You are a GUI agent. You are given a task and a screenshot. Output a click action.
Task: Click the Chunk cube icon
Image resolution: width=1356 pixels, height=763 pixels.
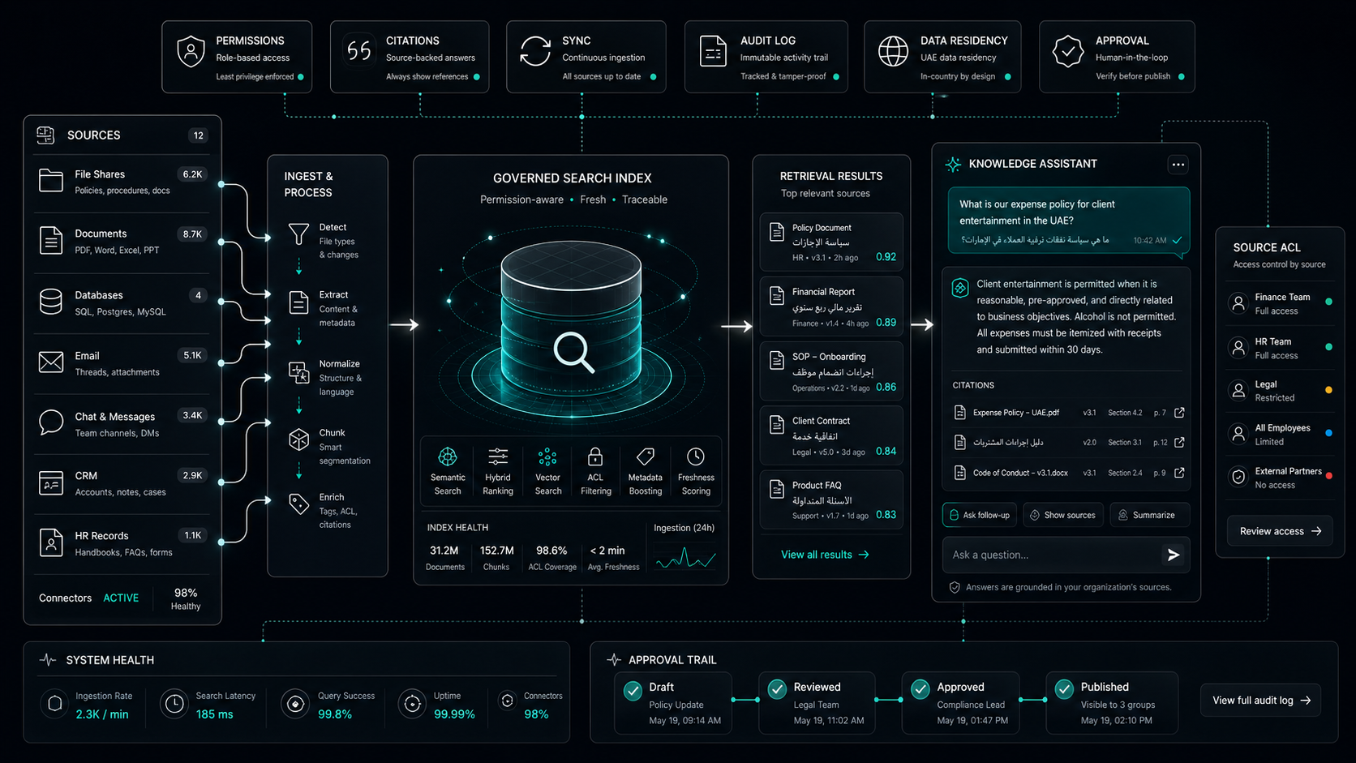tap(298, 439)
